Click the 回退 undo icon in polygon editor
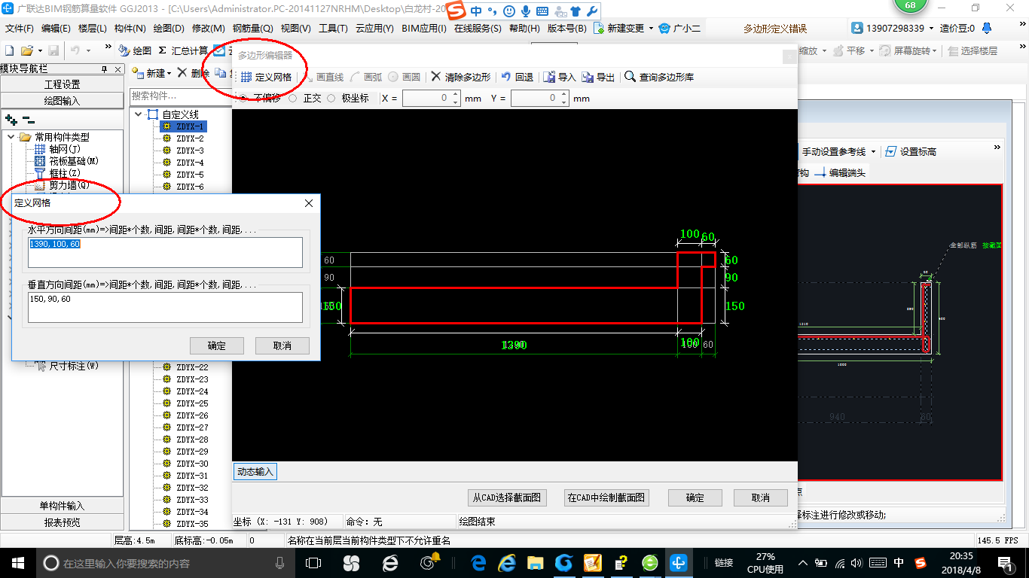The height and width of the screenshot is (578, 1029). (506, 77)
